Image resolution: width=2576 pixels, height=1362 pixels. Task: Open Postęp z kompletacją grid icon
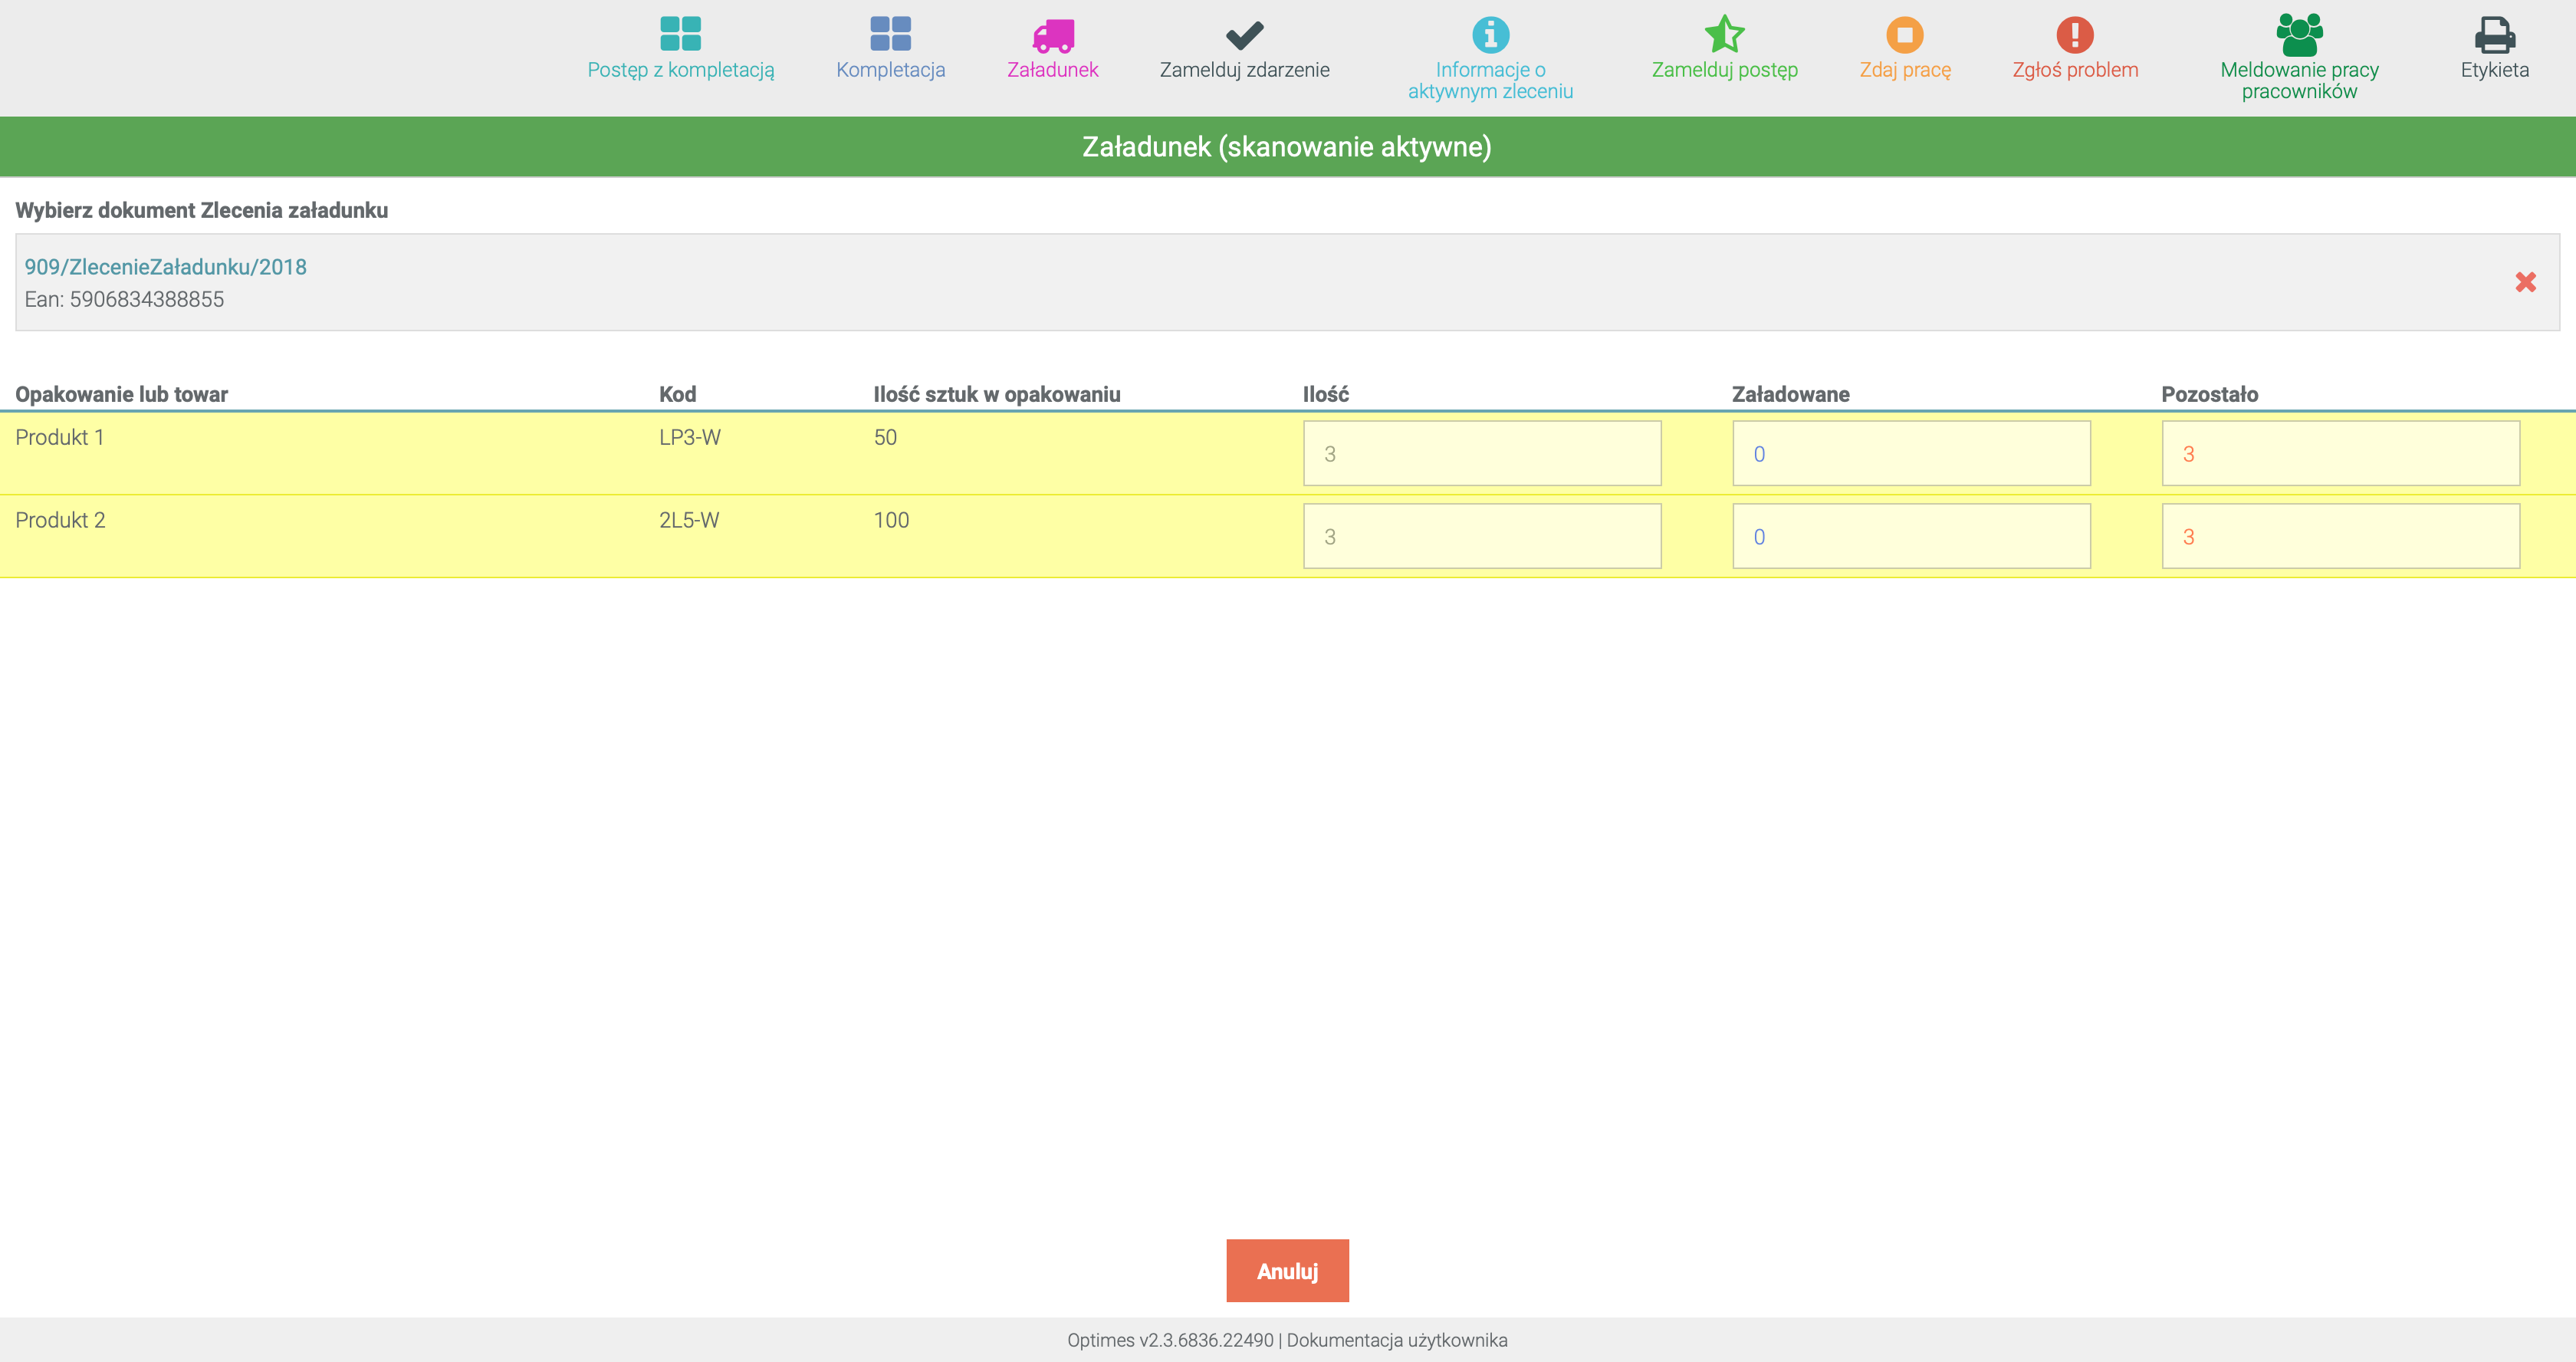pos(681,34)
